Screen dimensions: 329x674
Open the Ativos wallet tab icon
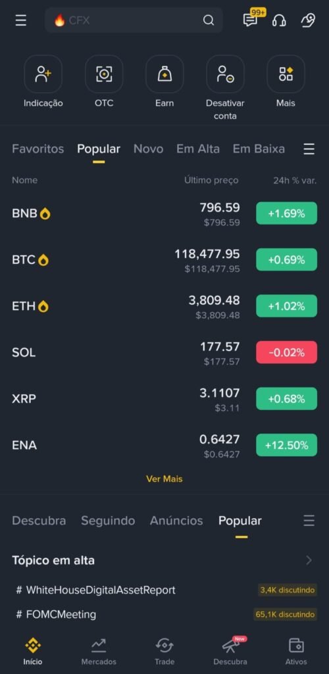pos(296,645)
